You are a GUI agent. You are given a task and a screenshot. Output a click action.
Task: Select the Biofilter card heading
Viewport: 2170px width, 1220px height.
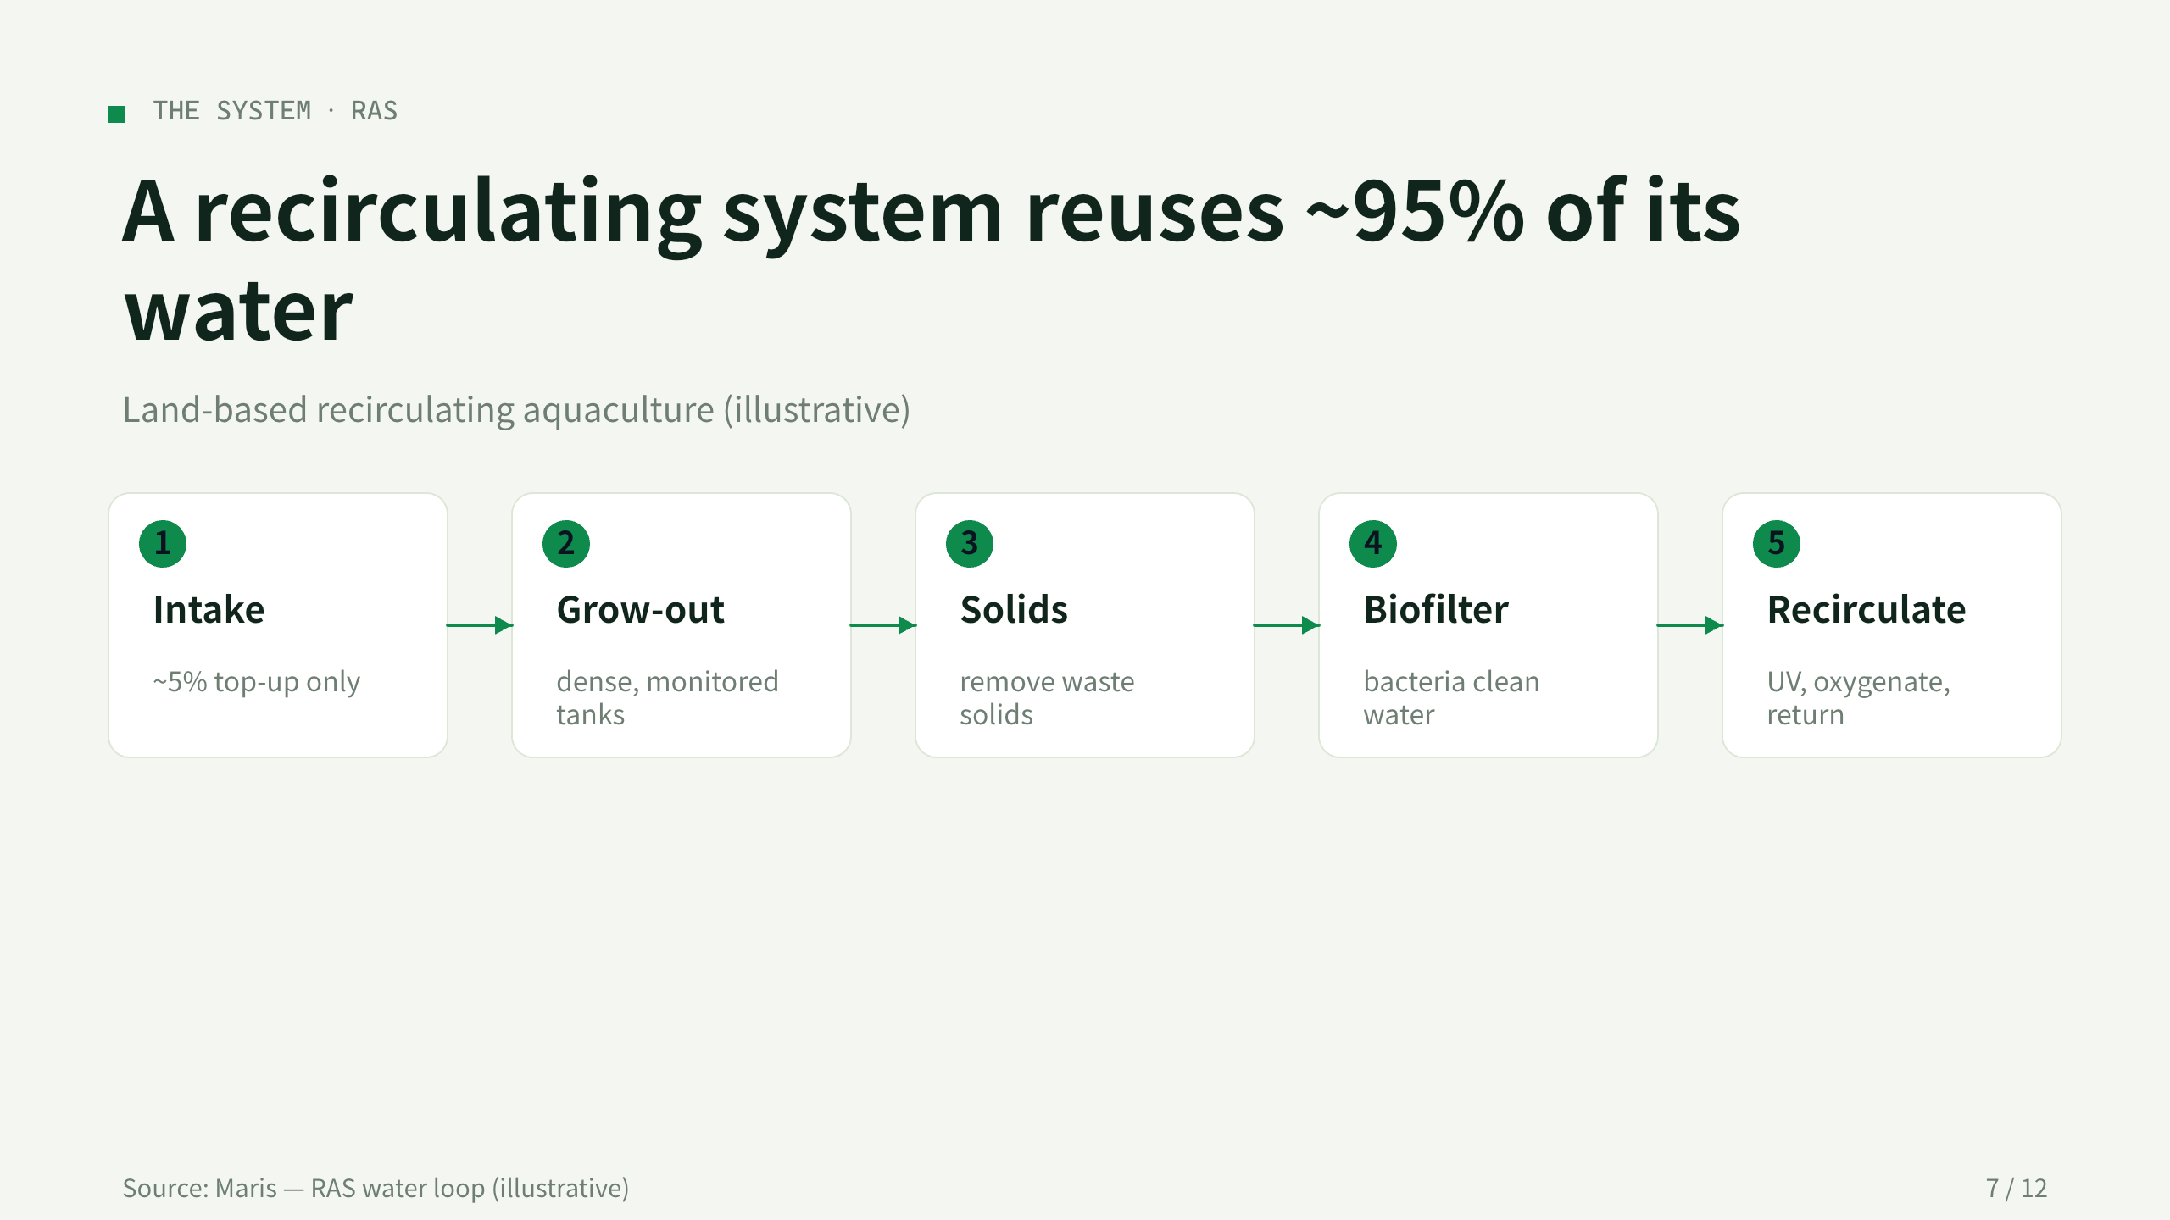pyautogui.click(x=1437, y=610)
